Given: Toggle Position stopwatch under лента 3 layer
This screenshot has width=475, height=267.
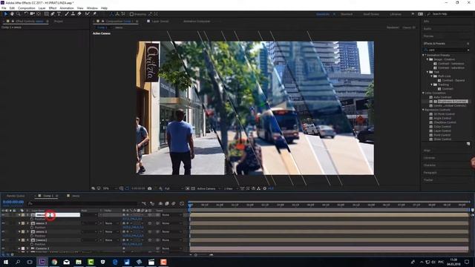Looking at the screenshot, I should tap(32, 228).
